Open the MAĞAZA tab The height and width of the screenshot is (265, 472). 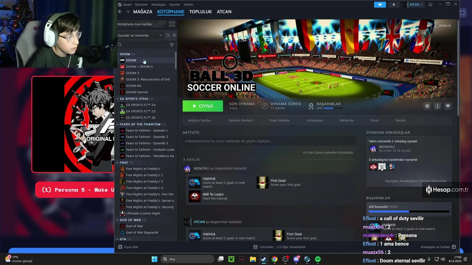[143, 12]
